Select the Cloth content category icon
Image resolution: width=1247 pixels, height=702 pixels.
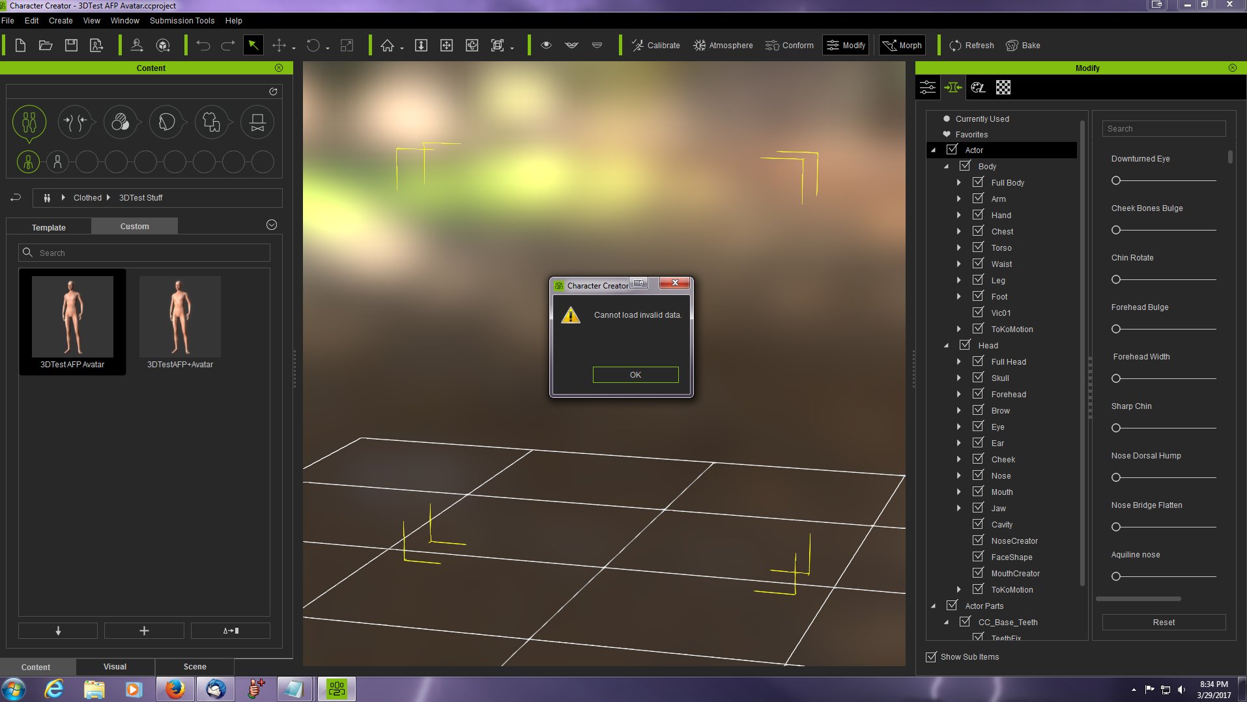click(212, 122)
